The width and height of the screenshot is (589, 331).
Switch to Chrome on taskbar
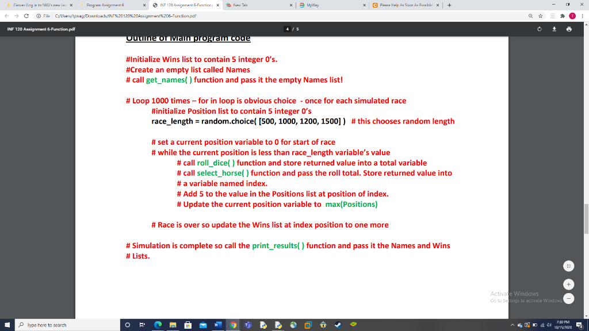(233, 325)
